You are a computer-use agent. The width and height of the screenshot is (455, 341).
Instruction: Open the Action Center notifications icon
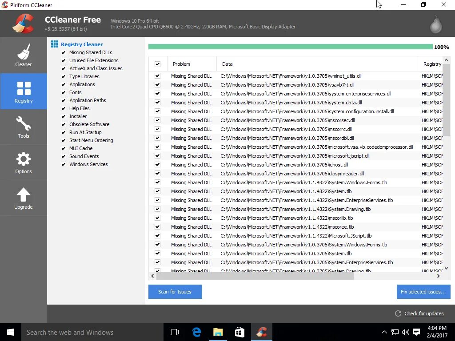pos(416,332)
